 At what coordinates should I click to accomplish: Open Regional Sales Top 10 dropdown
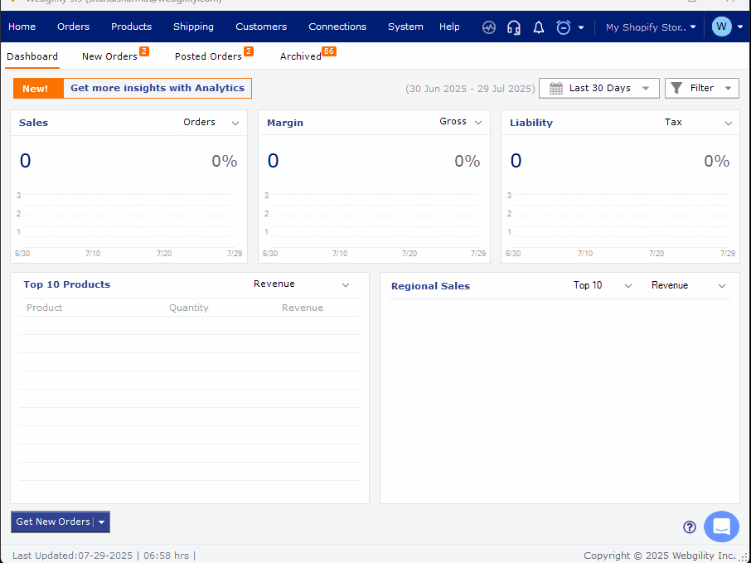(603, 285)
